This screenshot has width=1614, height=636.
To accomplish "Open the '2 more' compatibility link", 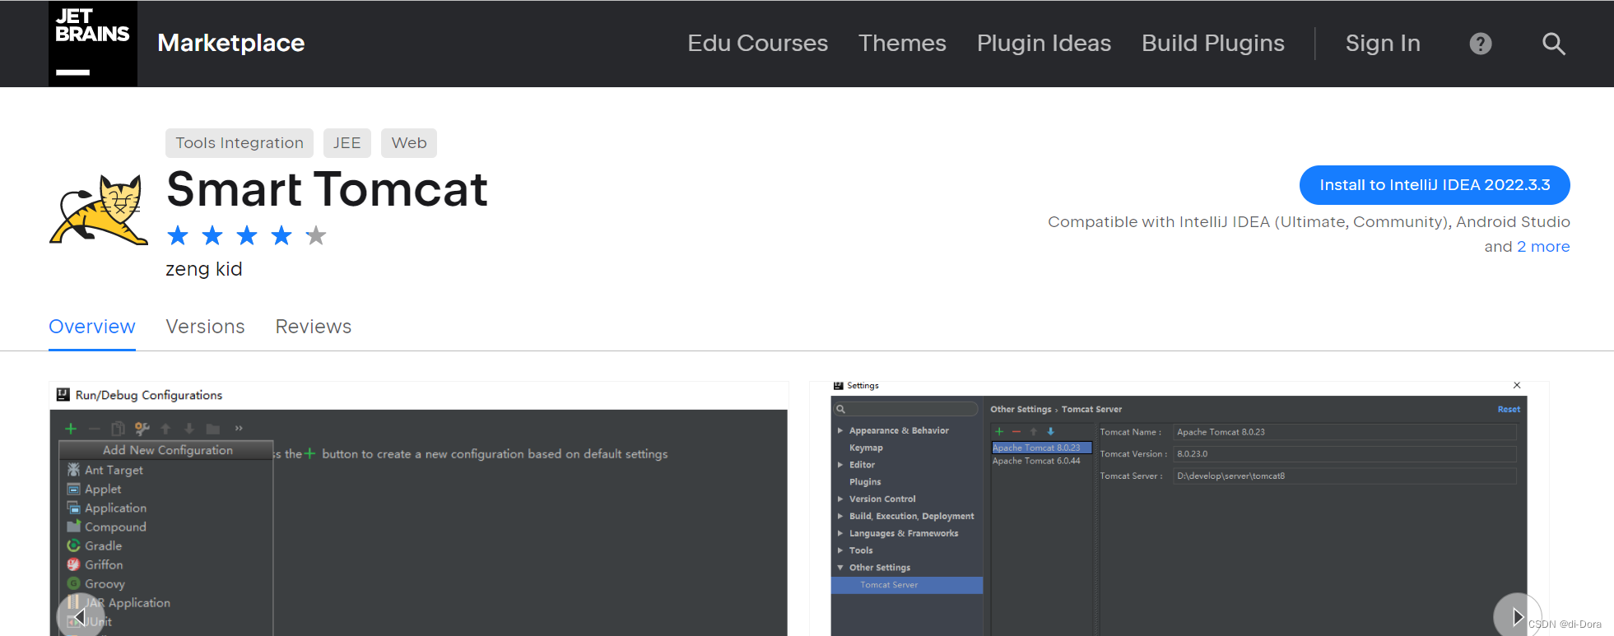I will click(x=1543, y=247).
